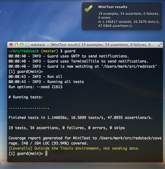
Task: Click the green checkmark icon in the notification
Action: coord(88,9)
